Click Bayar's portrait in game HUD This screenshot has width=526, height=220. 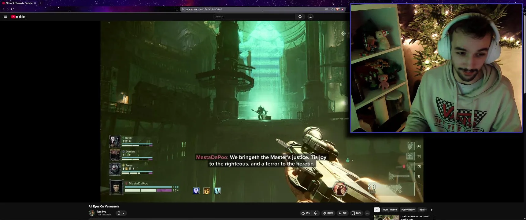point(115,141)
